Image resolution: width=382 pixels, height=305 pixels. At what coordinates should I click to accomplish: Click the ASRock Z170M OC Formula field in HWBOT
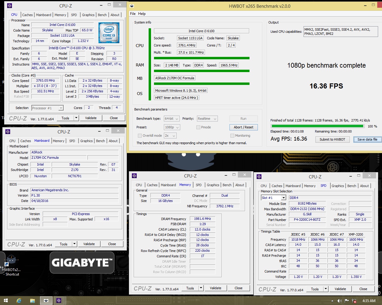175,78
